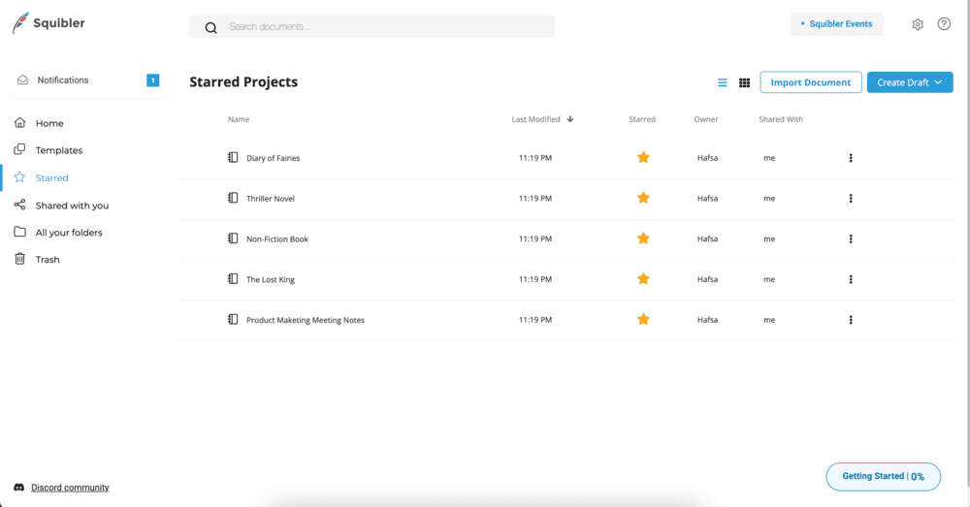Open All your folders section

pyautogui.click(x=69, y=233)
